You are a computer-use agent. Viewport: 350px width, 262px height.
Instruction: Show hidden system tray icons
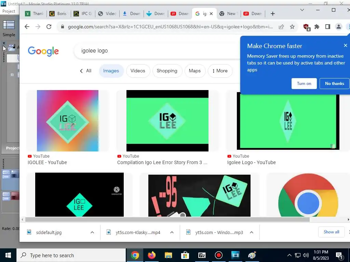coord(289,255)
